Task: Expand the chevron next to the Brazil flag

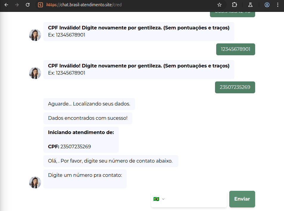Action: 163,199
